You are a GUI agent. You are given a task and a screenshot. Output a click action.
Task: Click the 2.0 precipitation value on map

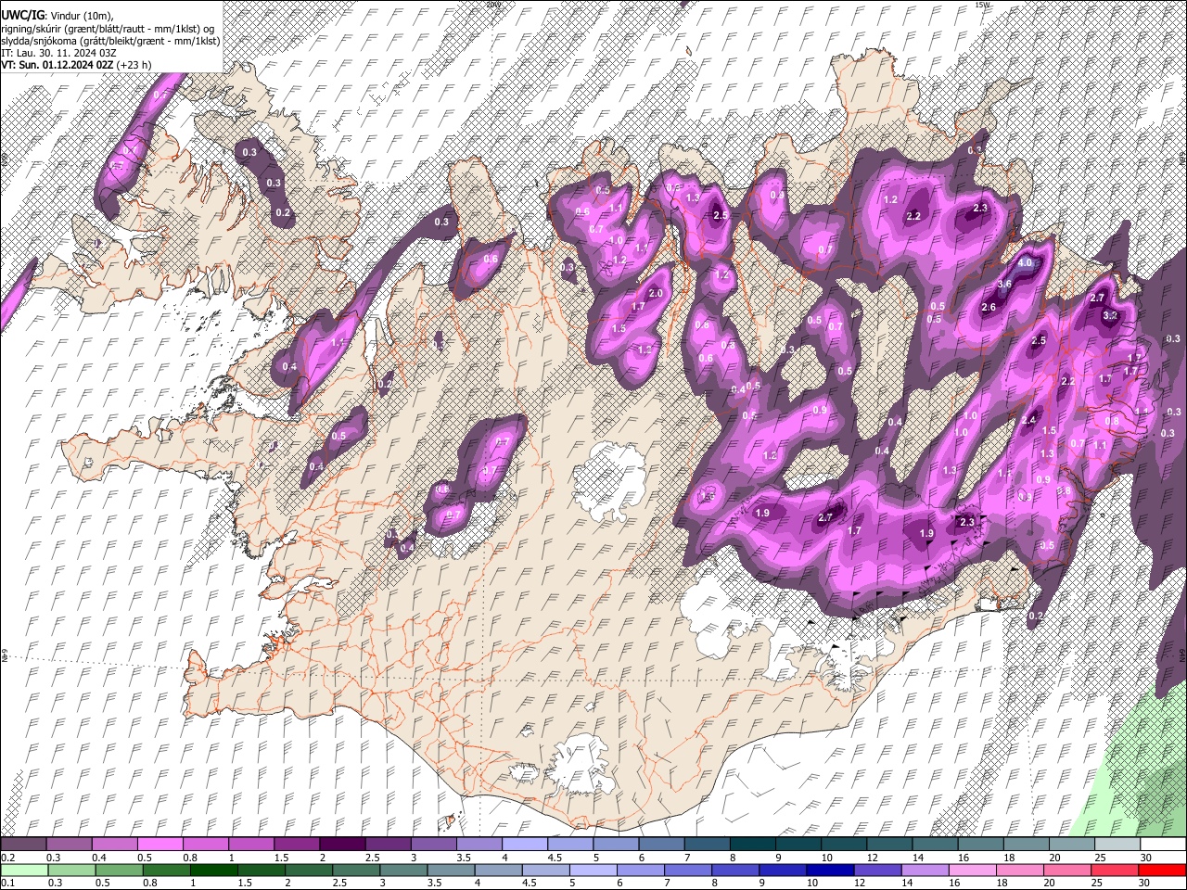click(656, 293)
